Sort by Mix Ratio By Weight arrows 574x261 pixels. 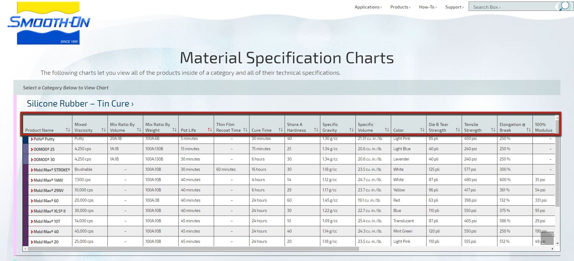tap(174, 130)
